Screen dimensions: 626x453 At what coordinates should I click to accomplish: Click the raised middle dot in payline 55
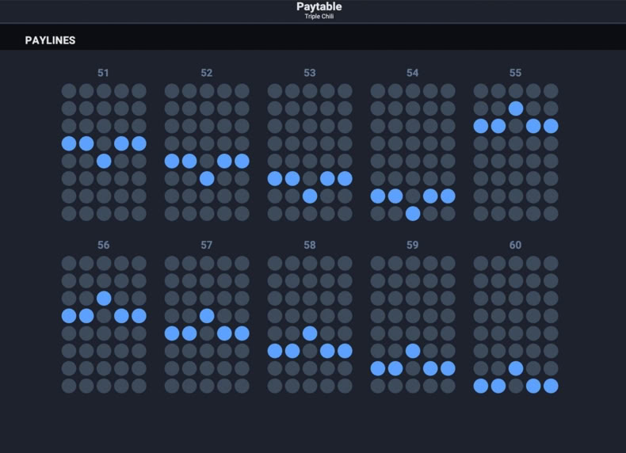516,108
